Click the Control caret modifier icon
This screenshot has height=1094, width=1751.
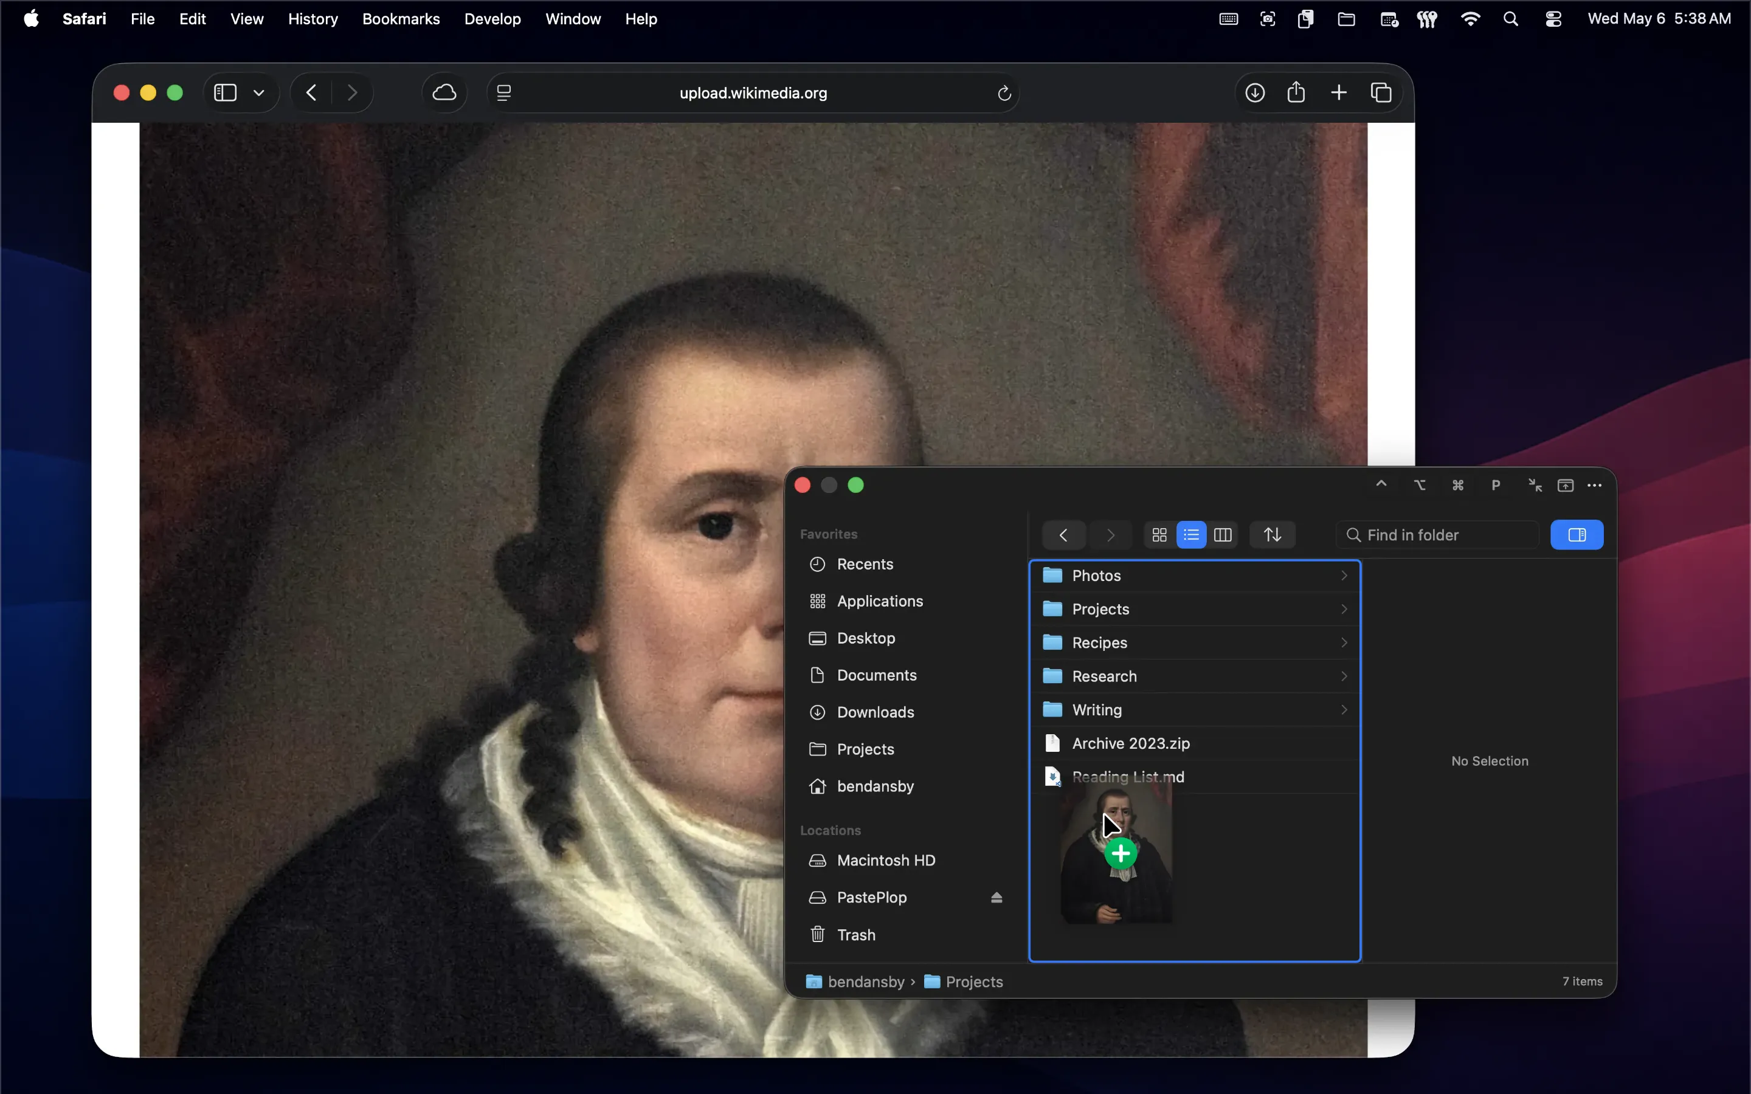coord(1381,483)
